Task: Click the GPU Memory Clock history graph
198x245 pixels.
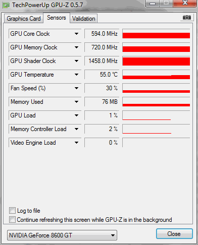Action: 156,47
